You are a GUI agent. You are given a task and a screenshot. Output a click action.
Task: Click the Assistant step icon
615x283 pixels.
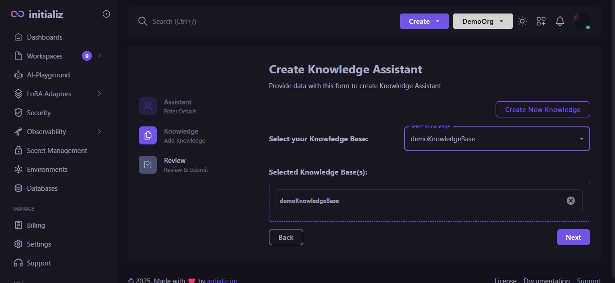click(148, 106)
